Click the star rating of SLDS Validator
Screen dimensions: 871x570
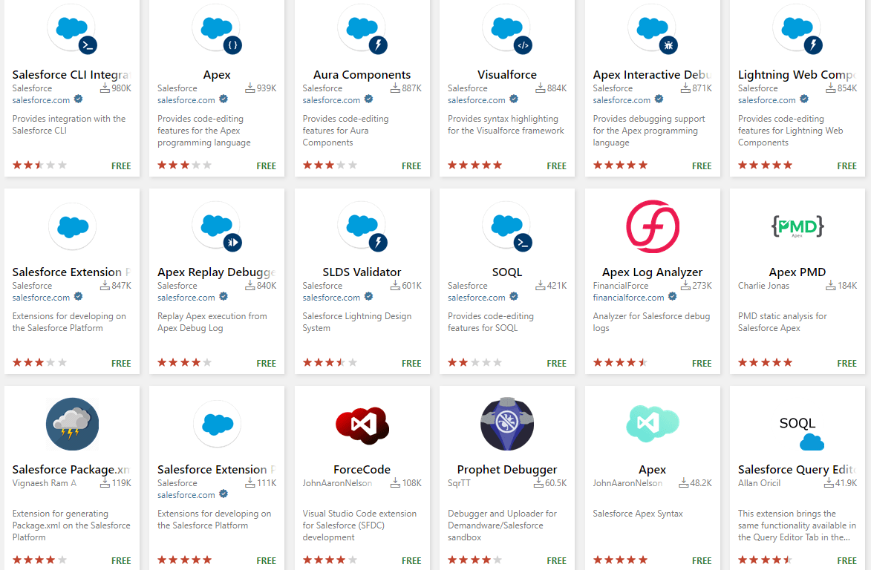[330, 363]
